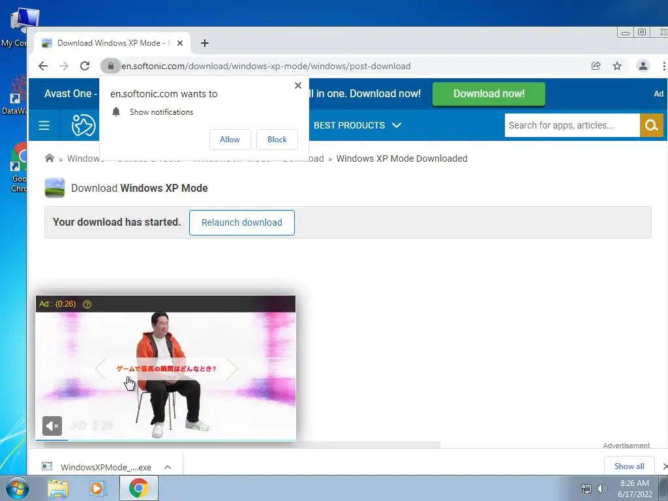Click the browser forward arrow
The height and width of the screenshot is (501, 668).
(x=64, y=66)
